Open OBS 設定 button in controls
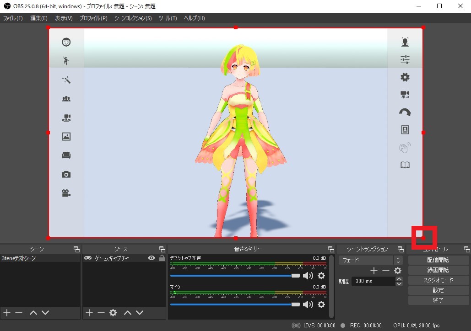The image size is (471, 331). pos(438,290)
